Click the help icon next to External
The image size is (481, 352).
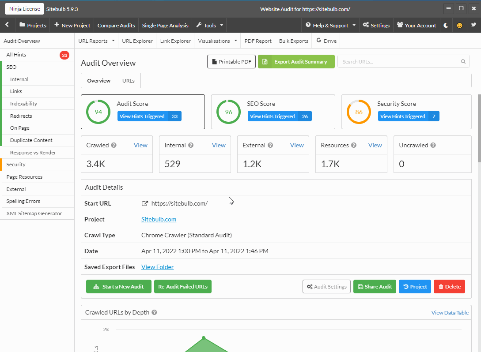tap(270, 145)
